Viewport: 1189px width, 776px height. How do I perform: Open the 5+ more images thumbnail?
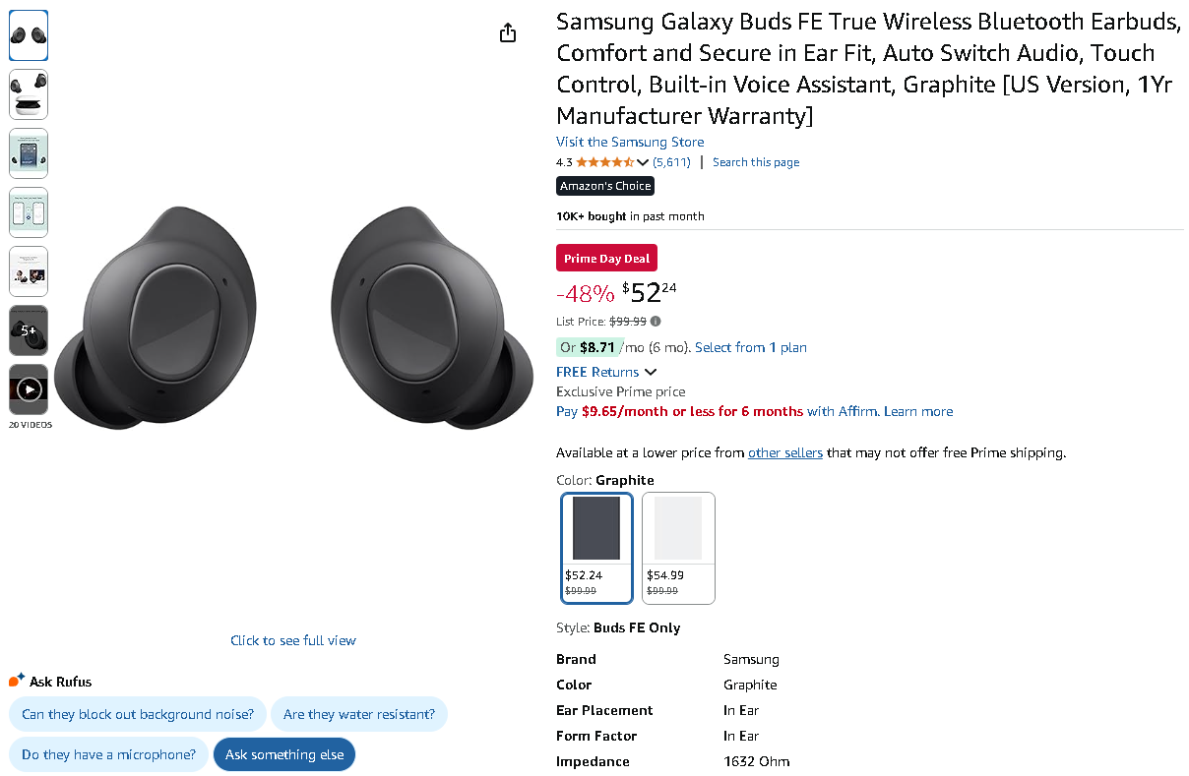[x=29, y=330]
